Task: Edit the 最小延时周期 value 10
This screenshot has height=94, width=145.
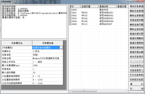Action: point(48,73)
